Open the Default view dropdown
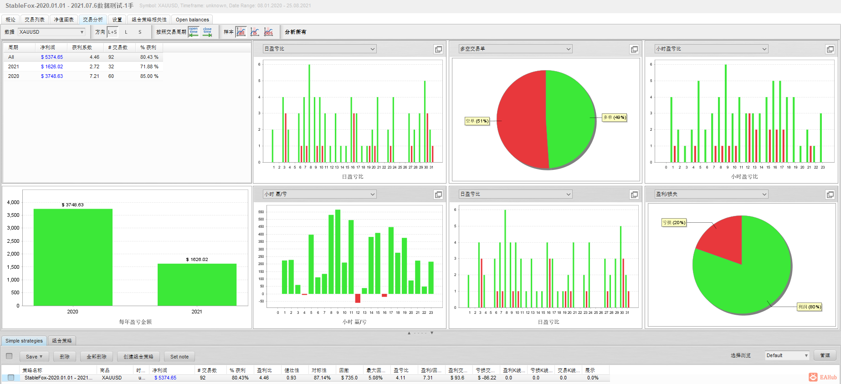841x384 pixels. coord(787,355)
